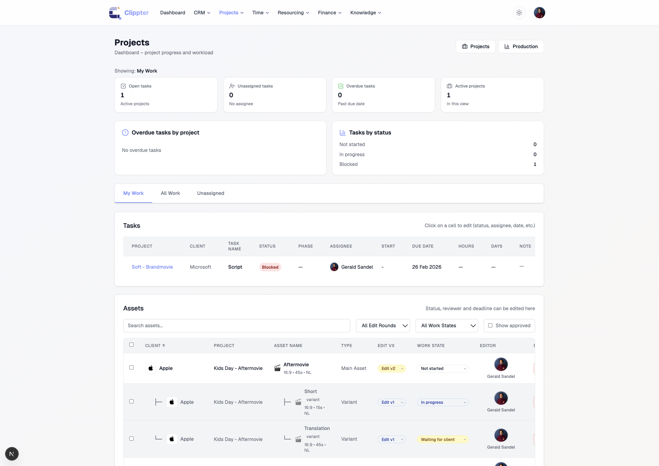659x466 pixels.
Task: Click the clapperboard icon next to Aftermovie
Action: (x=277, y=368)
